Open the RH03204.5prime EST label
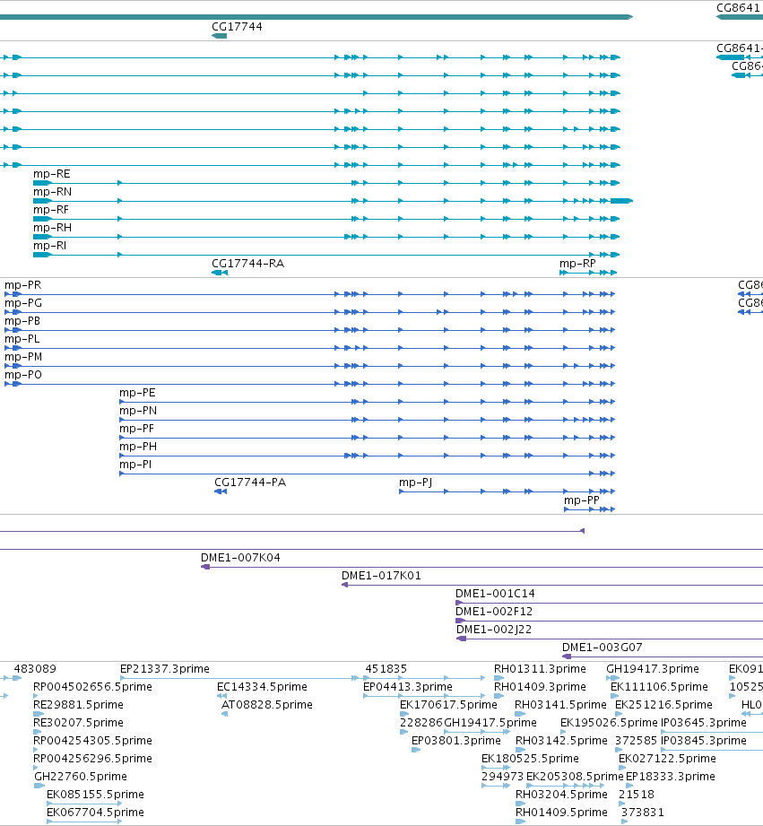The width and height of the screenshot is (763, 826). click(561, 794)
